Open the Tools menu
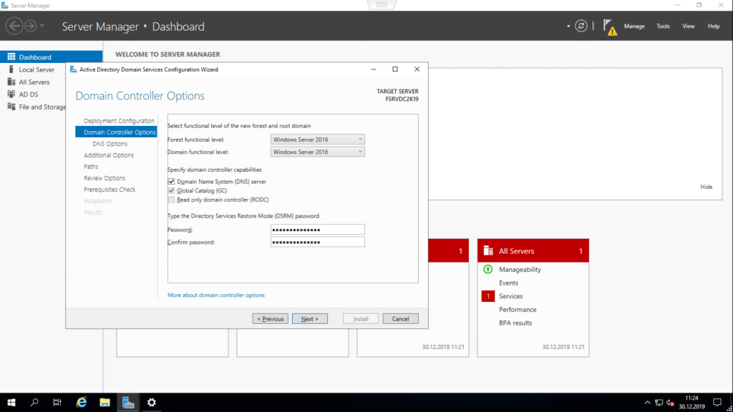The width and height of the screenshot is (733, 412). (x=663, y=26)
